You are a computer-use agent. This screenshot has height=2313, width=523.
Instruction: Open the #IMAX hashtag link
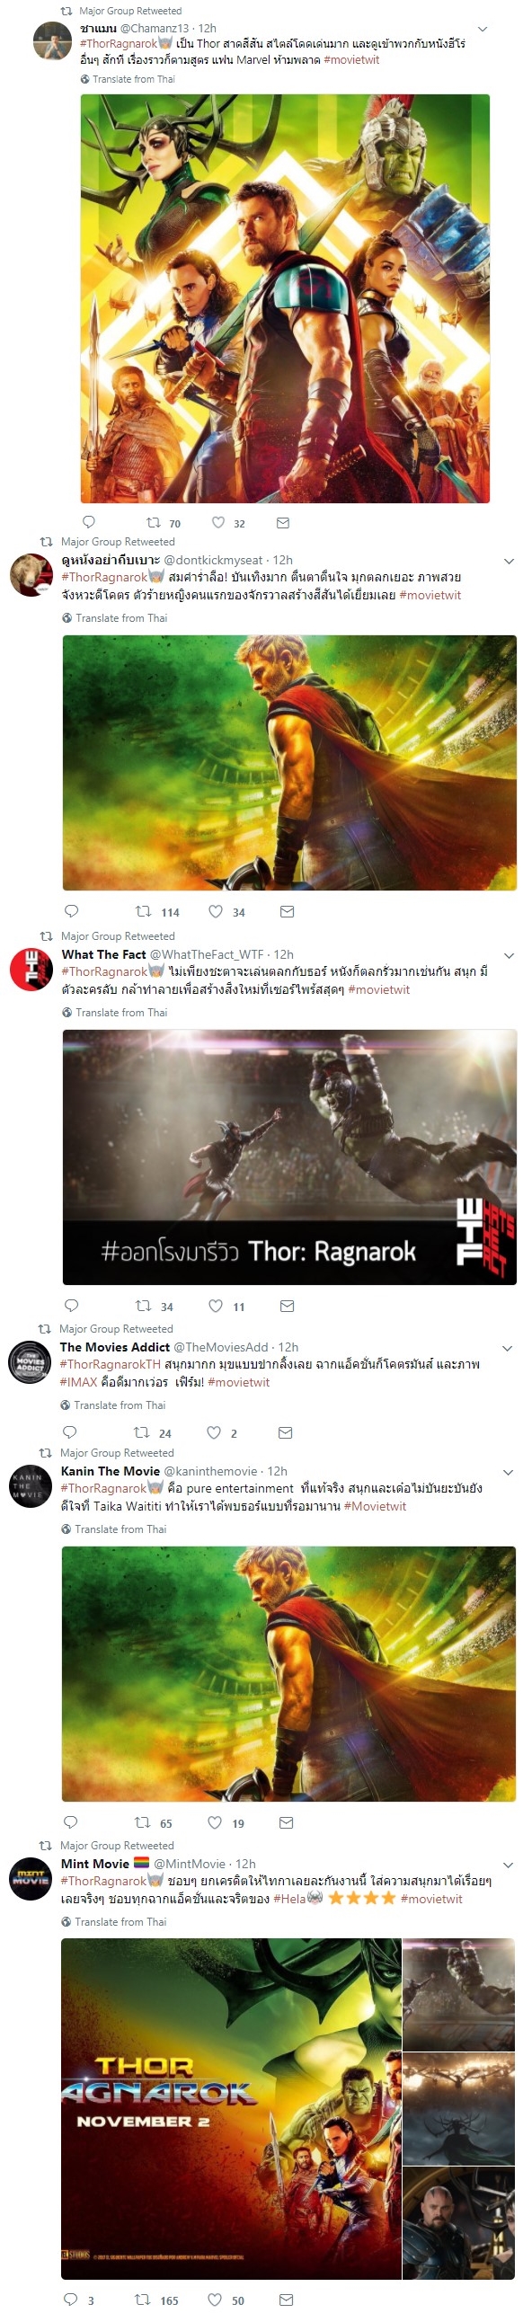coord(78,1381)
